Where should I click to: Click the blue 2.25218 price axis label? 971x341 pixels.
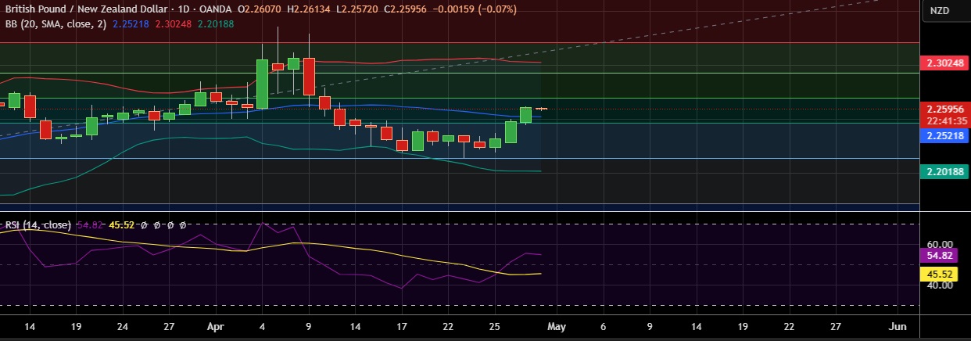click(945, 135)
